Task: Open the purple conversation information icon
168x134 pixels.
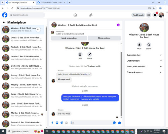Action: point(118,25)
